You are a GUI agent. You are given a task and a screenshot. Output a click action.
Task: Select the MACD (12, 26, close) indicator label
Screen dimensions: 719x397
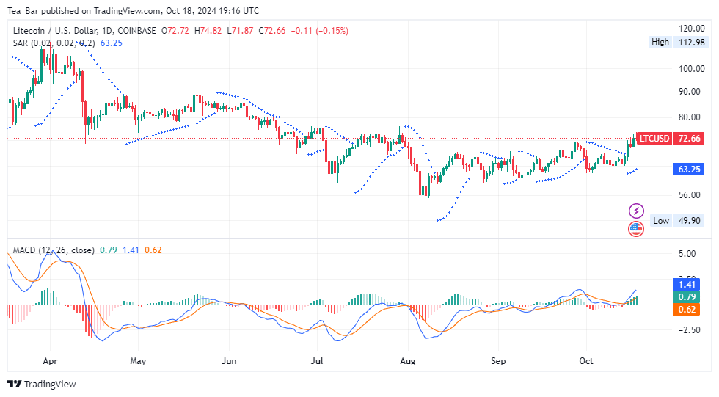[x=53, y=250]
